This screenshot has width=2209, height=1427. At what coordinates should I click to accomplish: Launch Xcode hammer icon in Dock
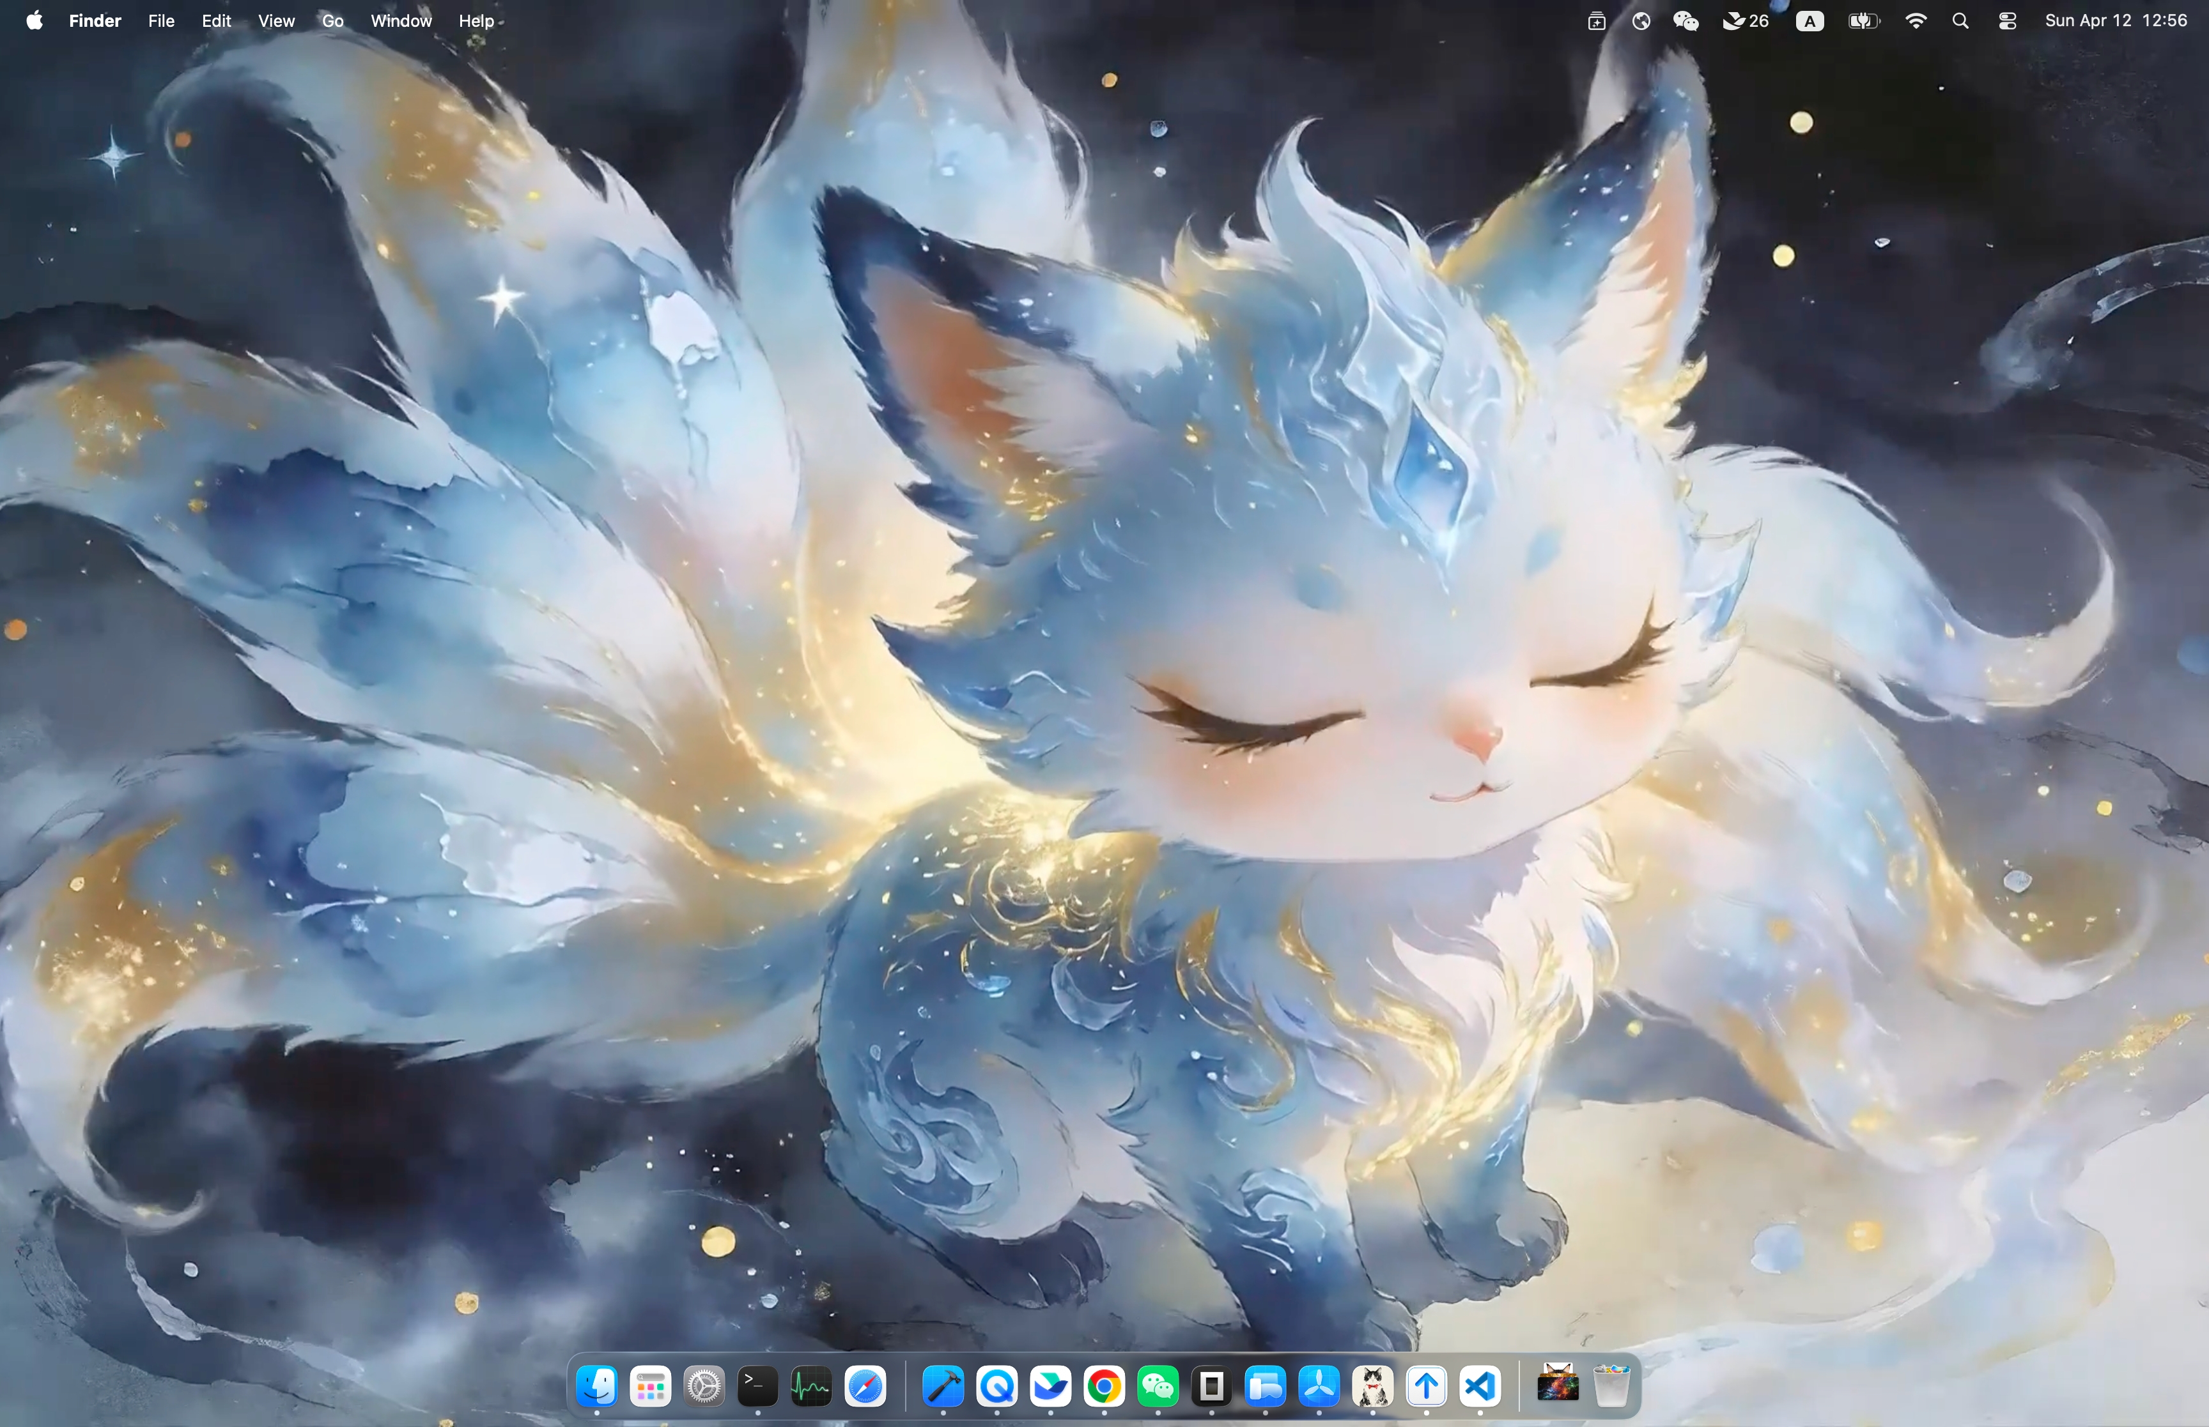tap(943, 1386)
